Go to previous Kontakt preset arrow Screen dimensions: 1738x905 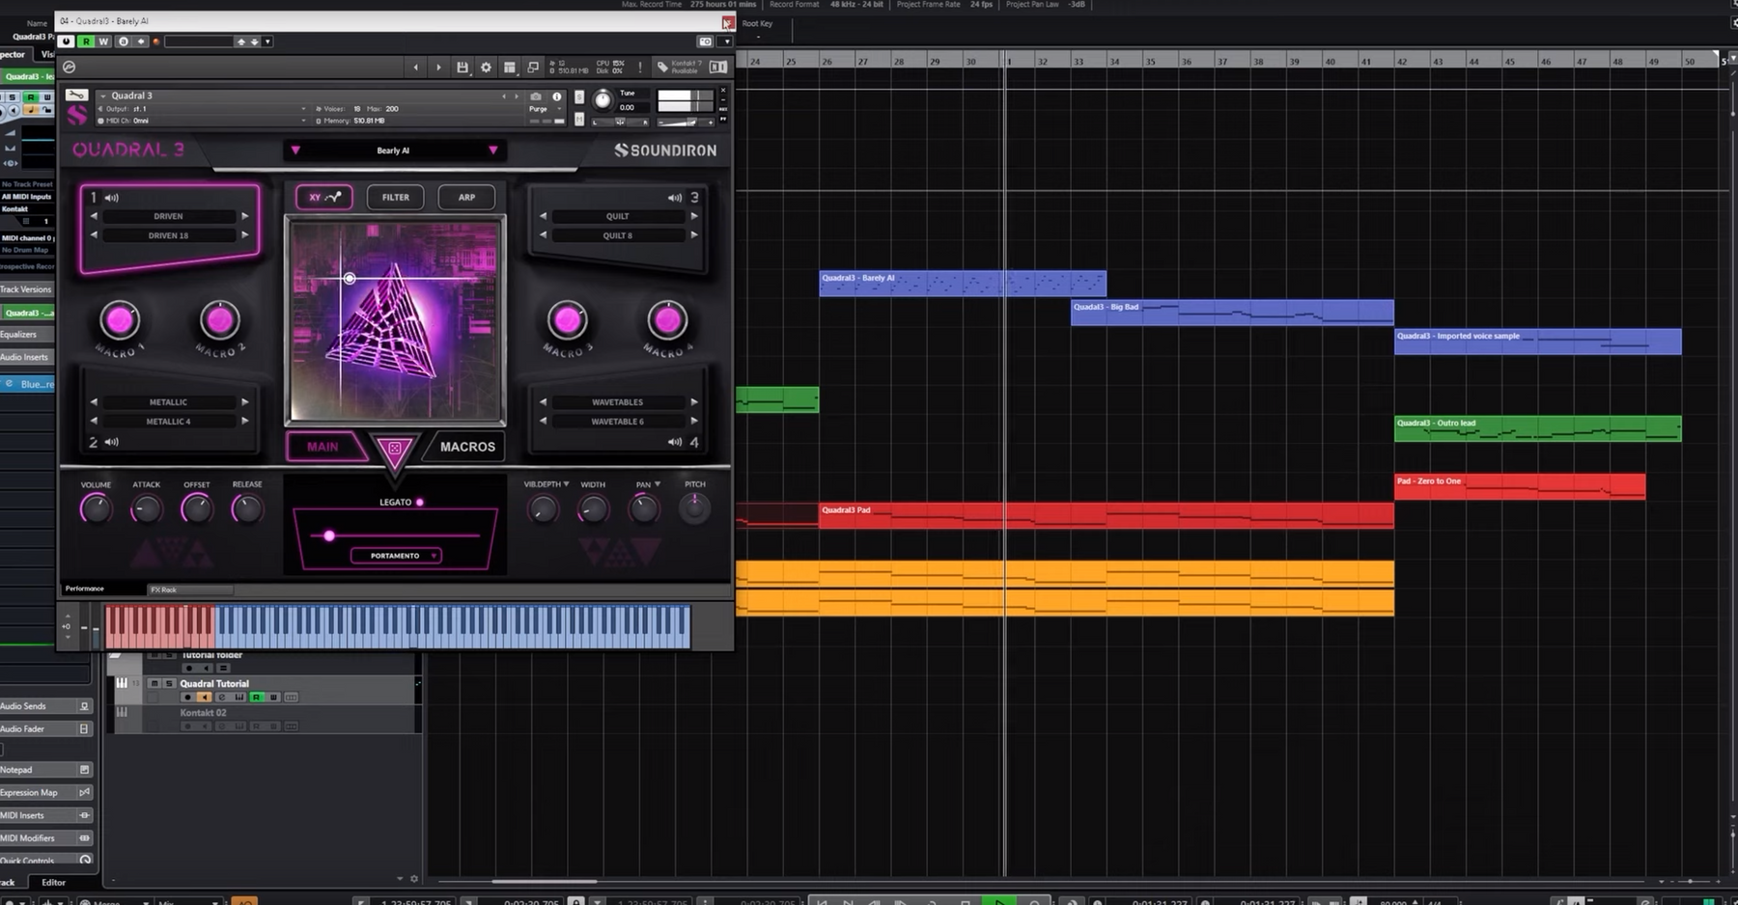click(x=416, y=68)
